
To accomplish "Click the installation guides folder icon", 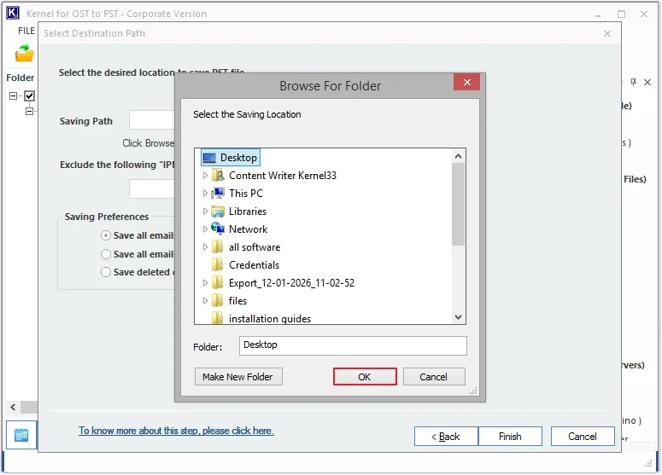I will coord(218,318).
